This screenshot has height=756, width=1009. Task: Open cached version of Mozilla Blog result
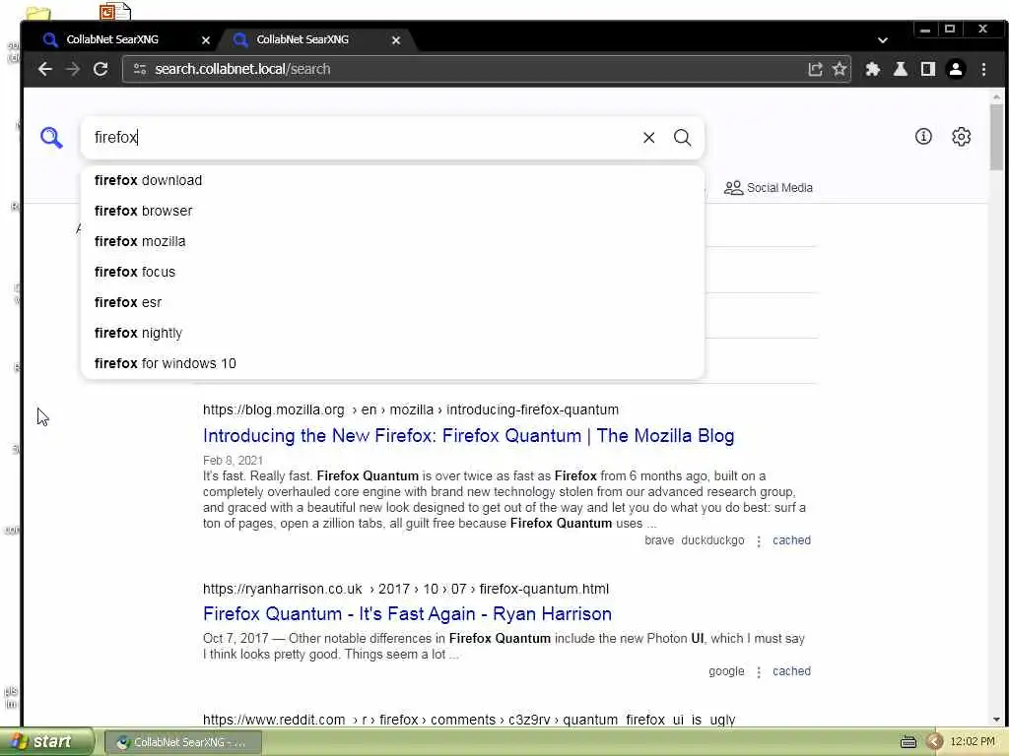(x=791, y=540)
